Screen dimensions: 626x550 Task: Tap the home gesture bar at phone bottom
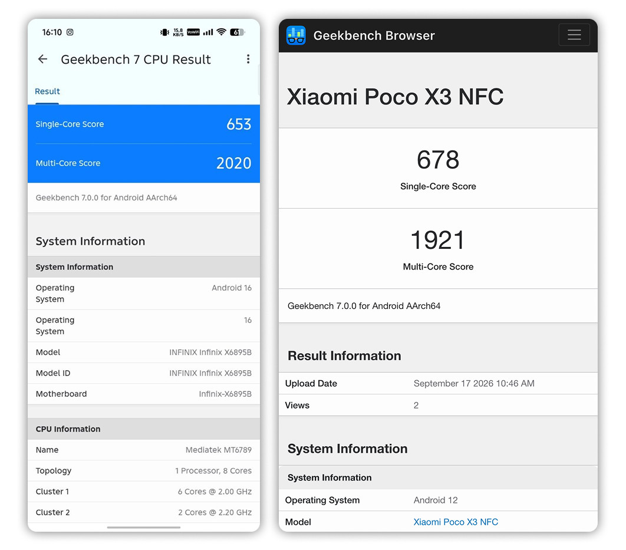[x=144, y=527]
